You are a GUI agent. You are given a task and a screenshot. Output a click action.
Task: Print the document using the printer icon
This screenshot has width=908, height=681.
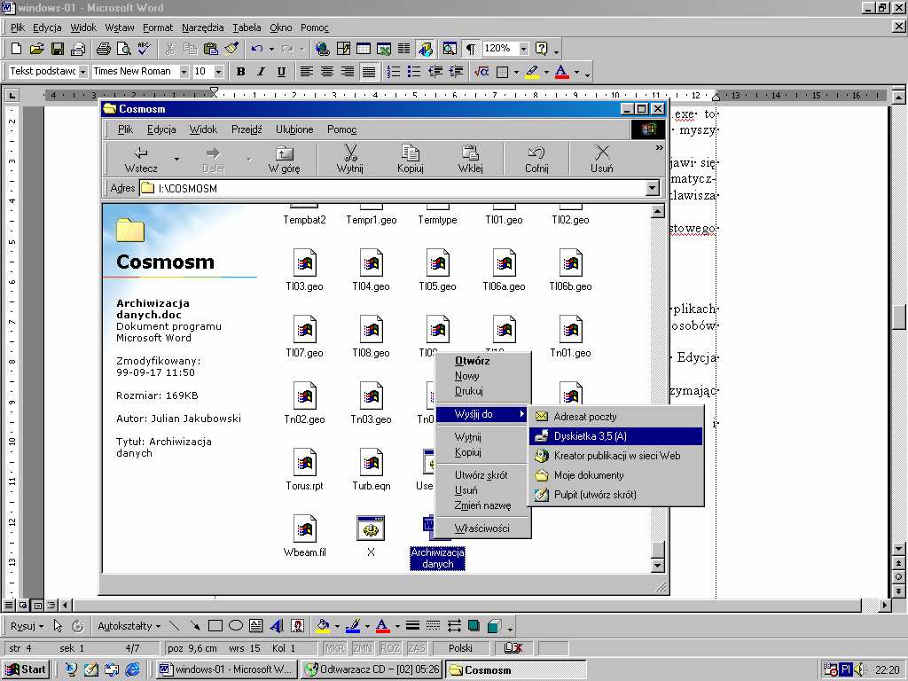pyautogui.click(x=104, y=49)
